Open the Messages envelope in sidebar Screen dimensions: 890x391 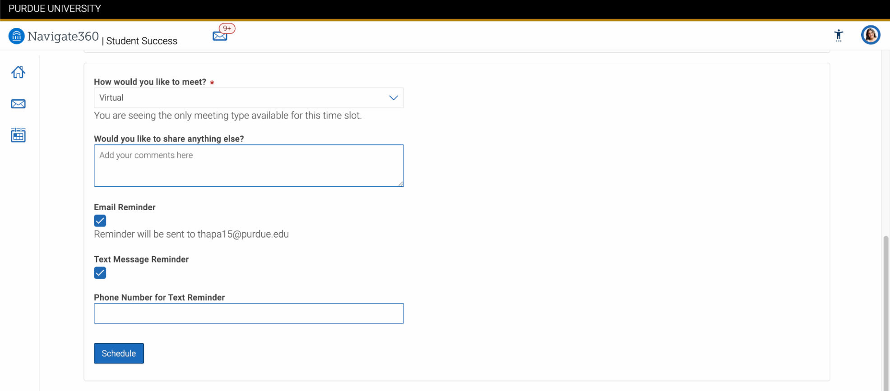click(x=18, y=104)
